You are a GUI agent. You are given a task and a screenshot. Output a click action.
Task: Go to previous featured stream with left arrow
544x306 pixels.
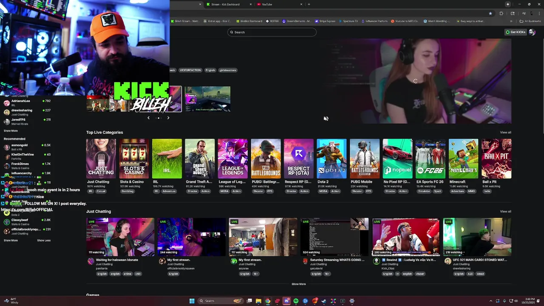coord(148,118)
